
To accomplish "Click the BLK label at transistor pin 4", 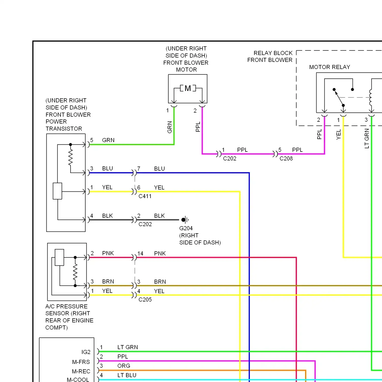I will point(107,216).
